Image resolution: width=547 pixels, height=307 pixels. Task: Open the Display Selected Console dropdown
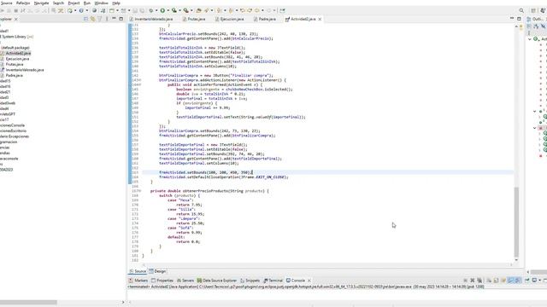[x=539, y=281]
